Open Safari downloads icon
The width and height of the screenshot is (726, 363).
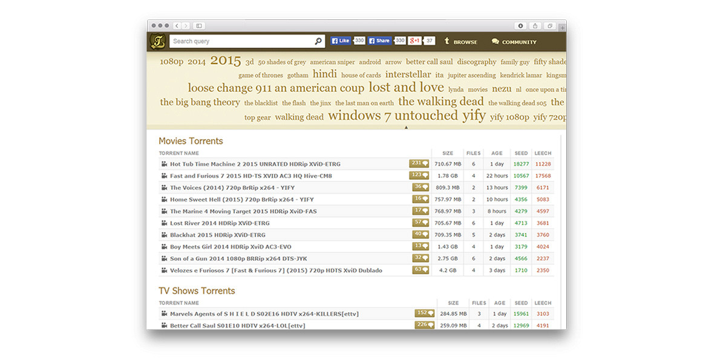point(521,26)
